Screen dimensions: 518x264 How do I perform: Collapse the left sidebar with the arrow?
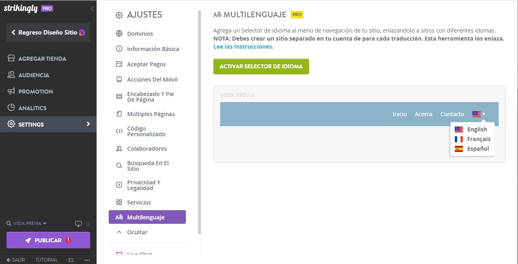click(x=92, y=8)
